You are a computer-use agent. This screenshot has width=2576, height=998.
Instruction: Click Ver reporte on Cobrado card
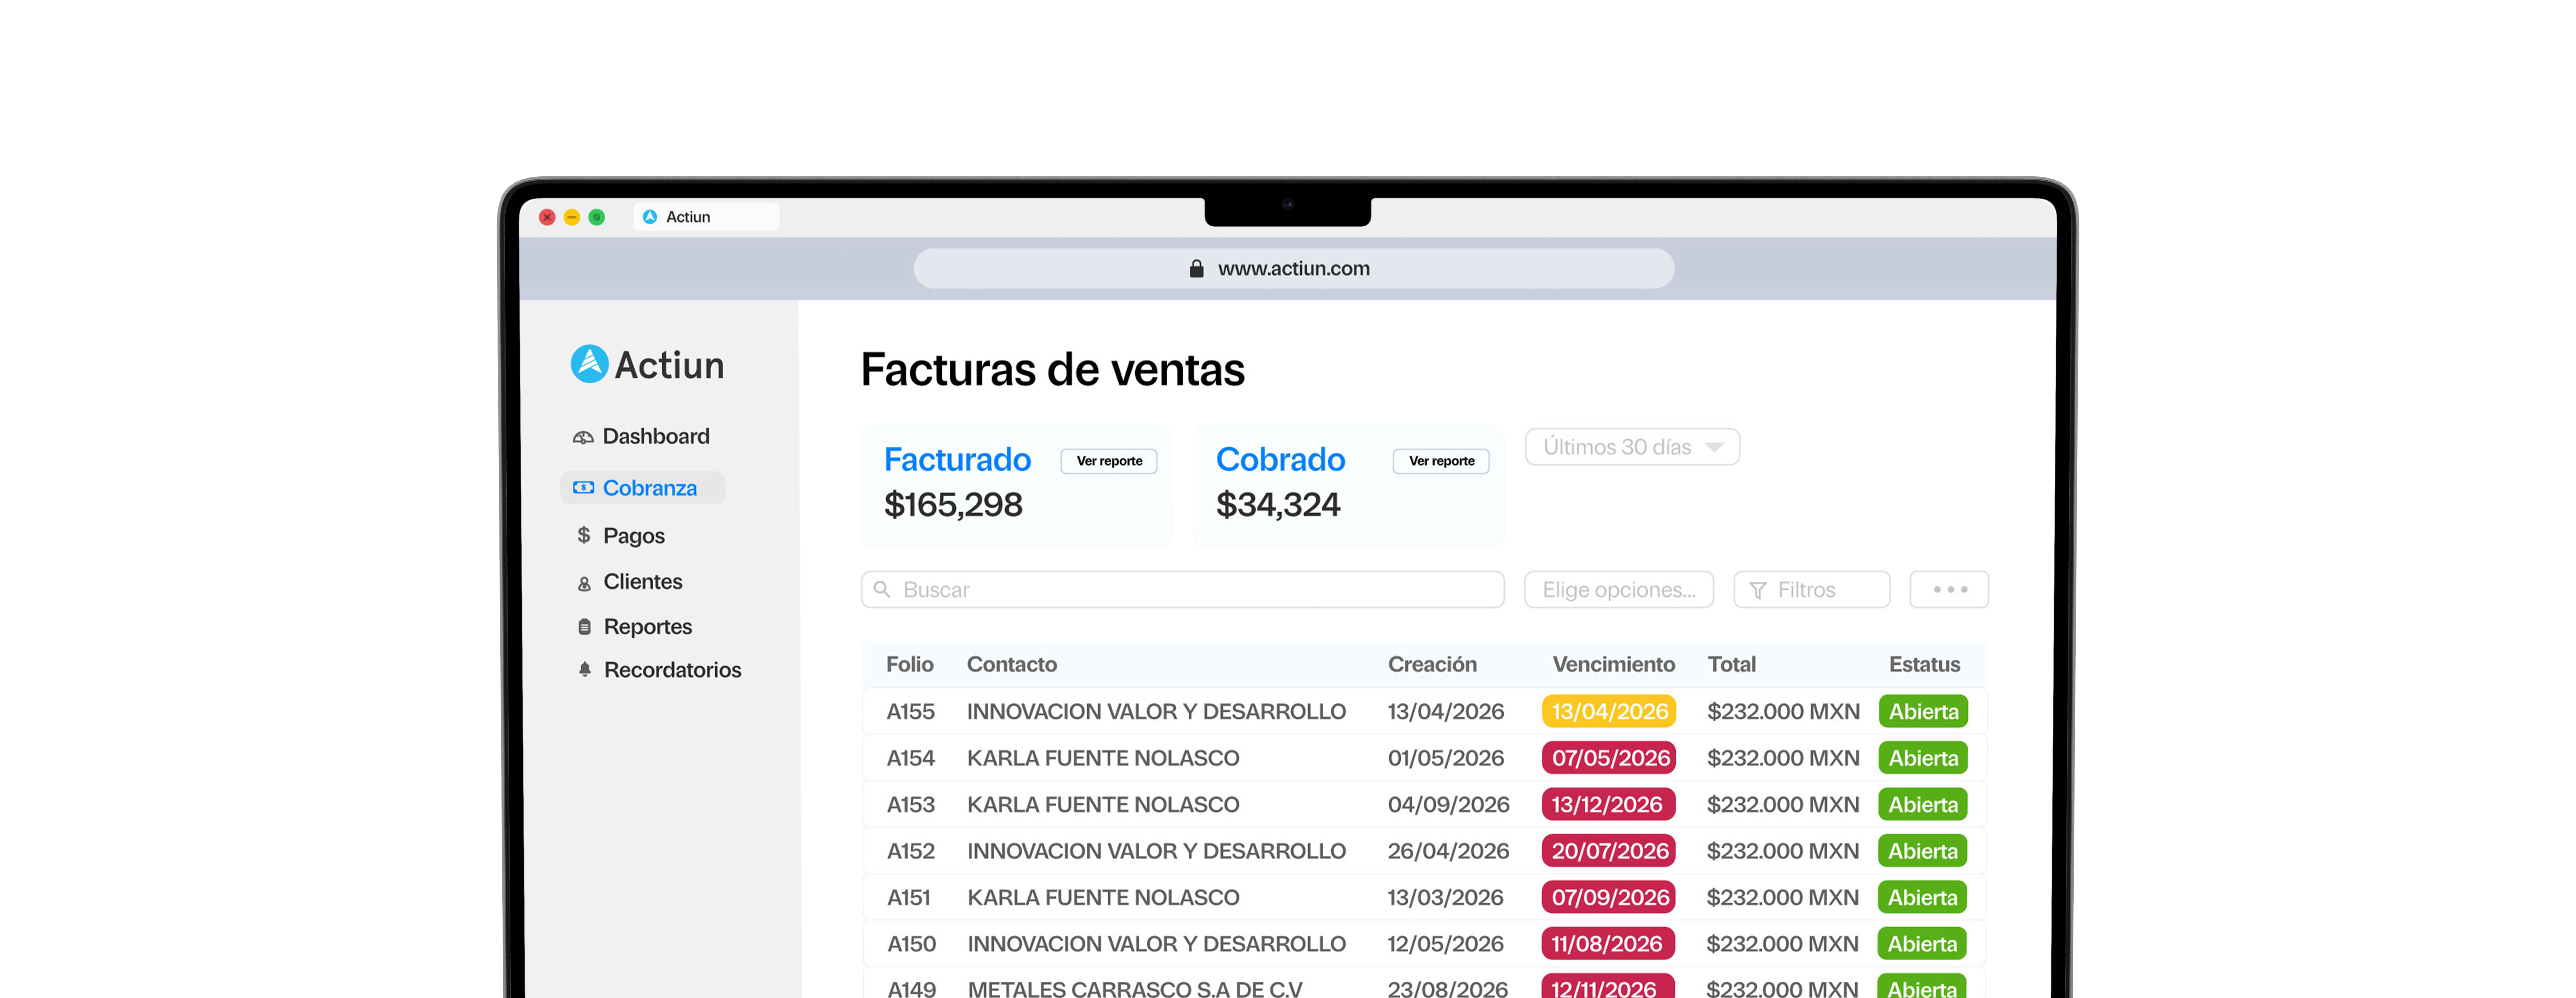pyautogui.click(x=1441, y=461)
